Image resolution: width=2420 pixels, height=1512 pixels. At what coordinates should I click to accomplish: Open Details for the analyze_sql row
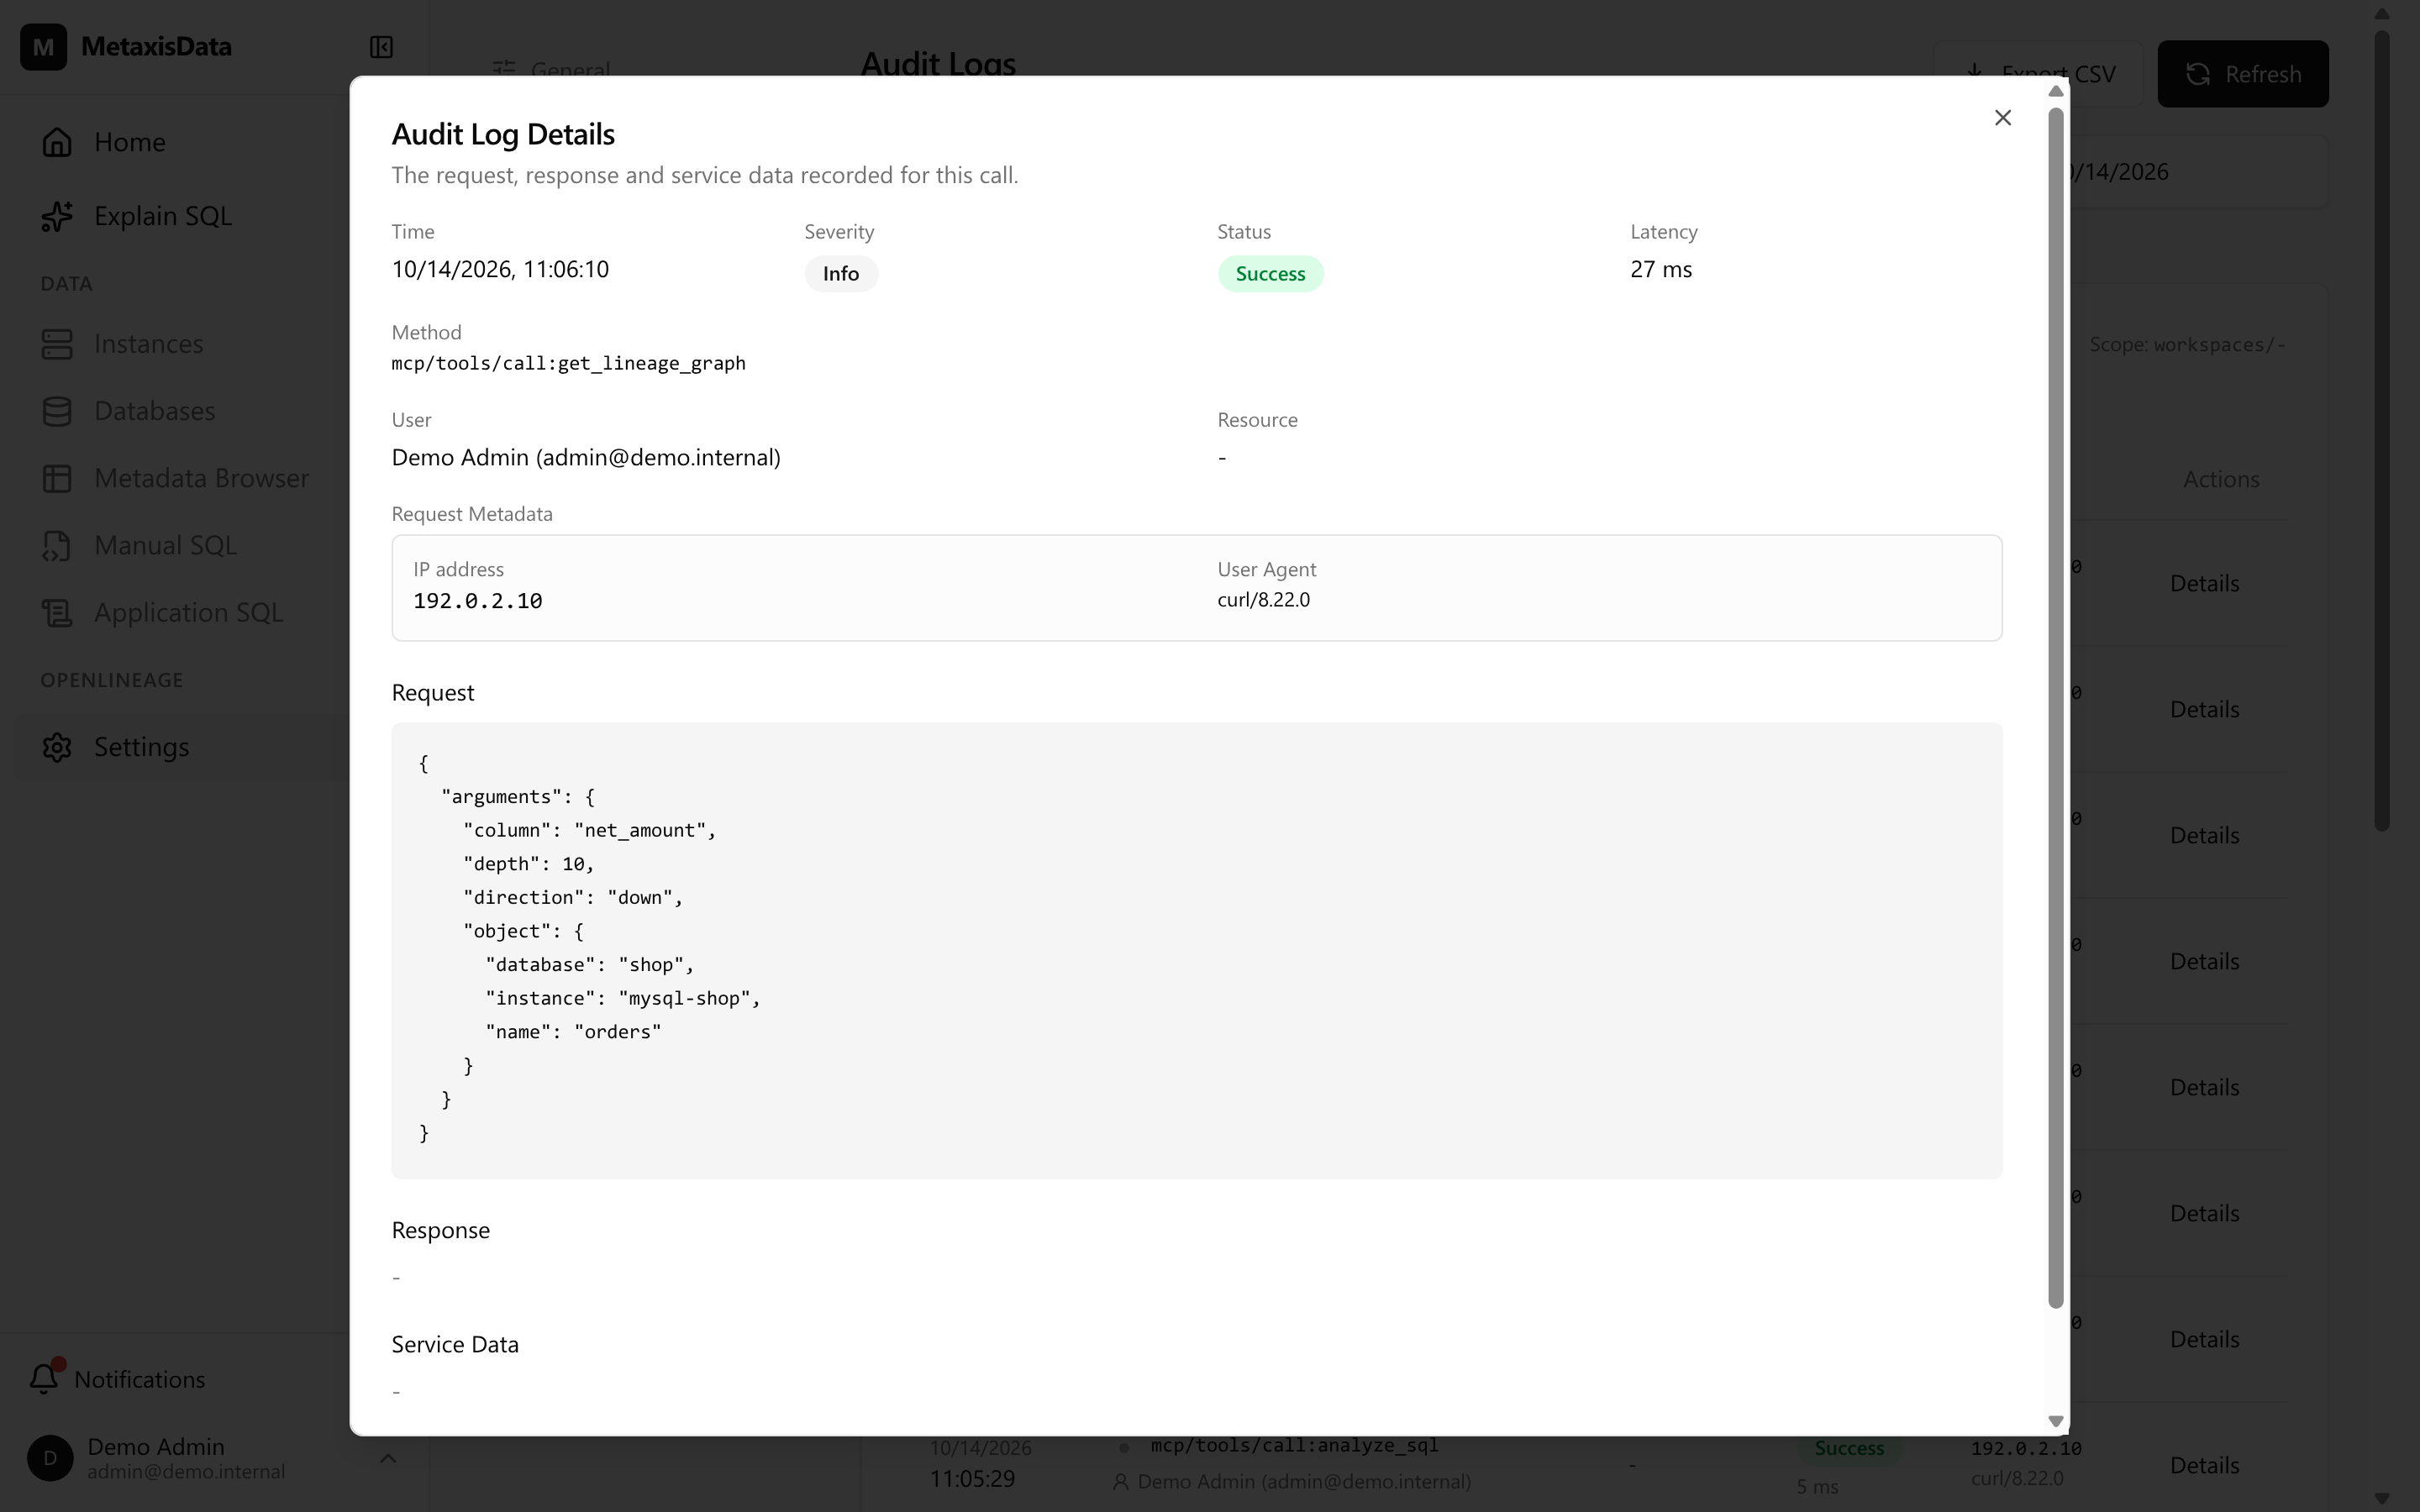click(x=2204, y=1465)
